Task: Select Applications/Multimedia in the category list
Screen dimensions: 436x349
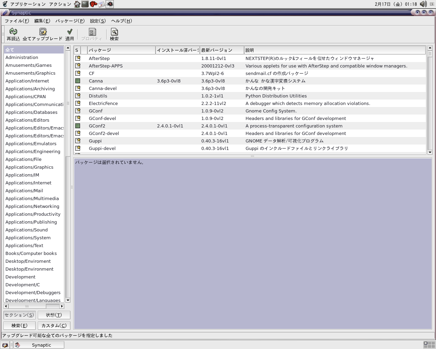Action: point(32,198)
